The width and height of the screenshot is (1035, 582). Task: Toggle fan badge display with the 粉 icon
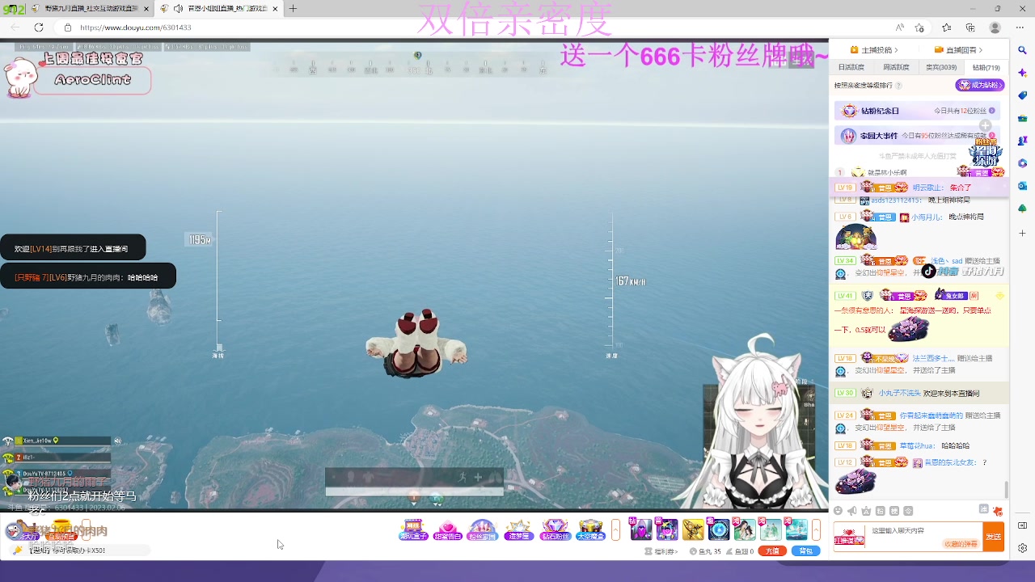(x=881, y=512)
